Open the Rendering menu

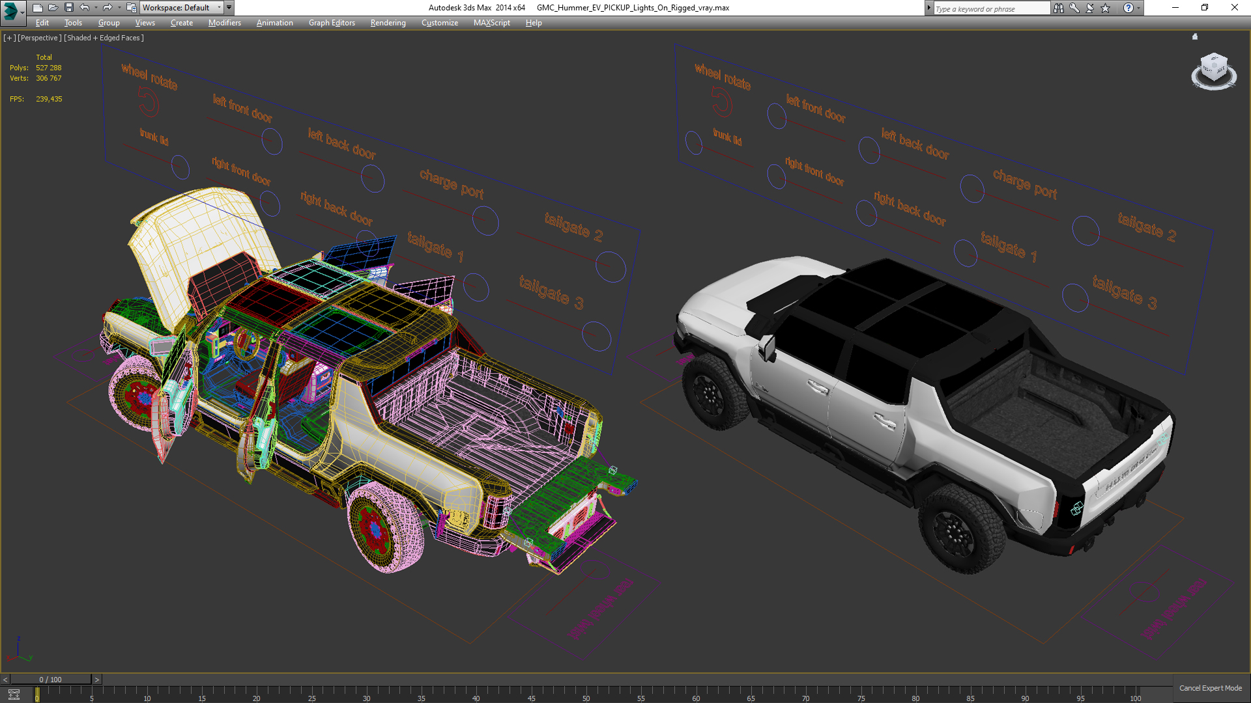click(388, 23)
